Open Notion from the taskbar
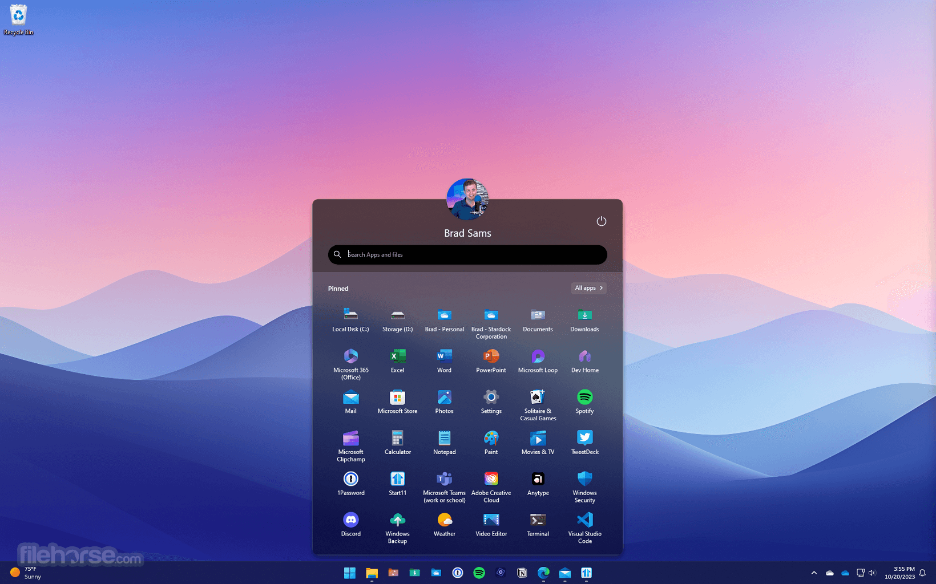This screenshot has width=936, height=584. click(x=522, y=573)
